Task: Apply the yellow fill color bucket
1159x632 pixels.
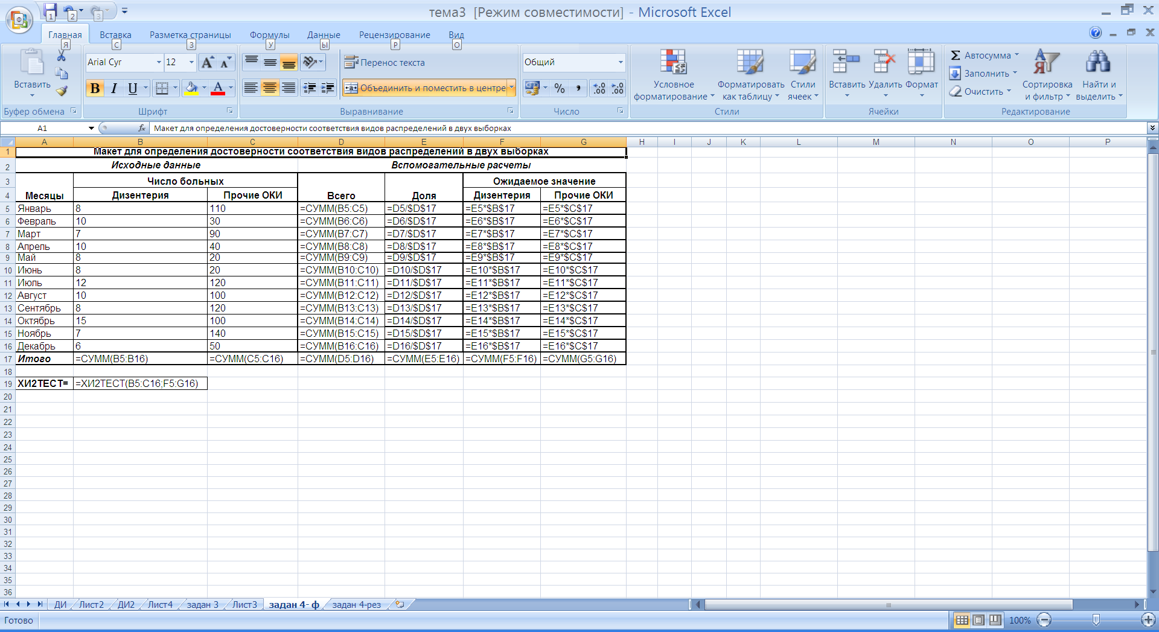Action: coord(191,89)
